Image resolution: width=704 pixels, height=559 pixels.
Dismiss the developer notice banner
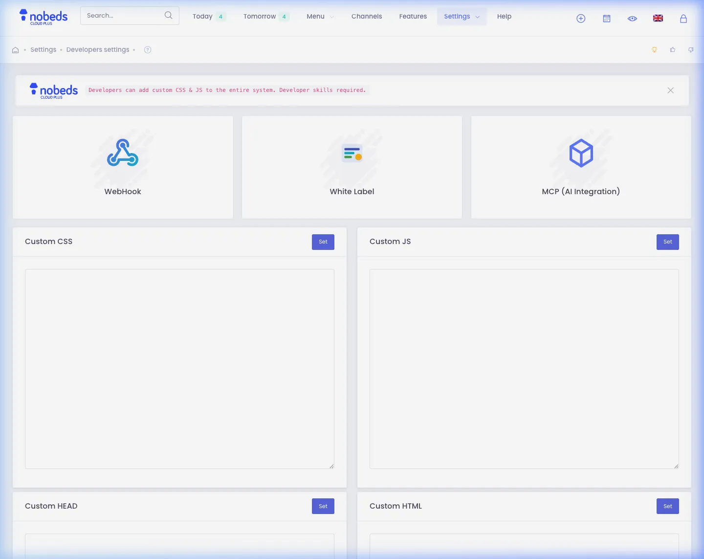pos(671,90)
